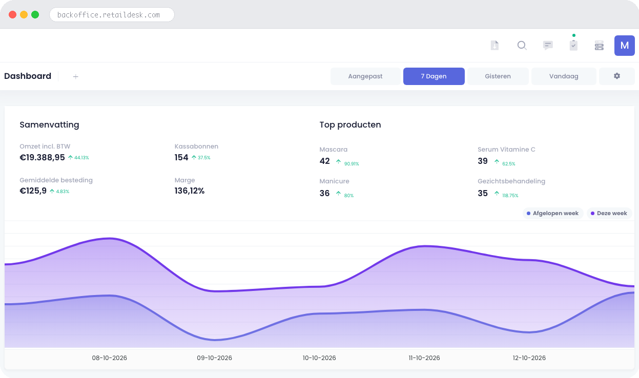Close the window with red button

pyautogui.click(x=13, y=15)
